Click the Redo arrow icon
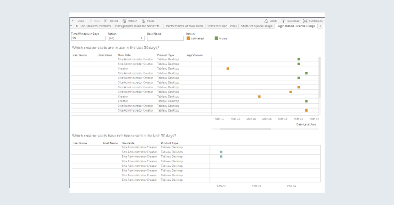The width and height of the screenshot is (394, 205). 90,20
